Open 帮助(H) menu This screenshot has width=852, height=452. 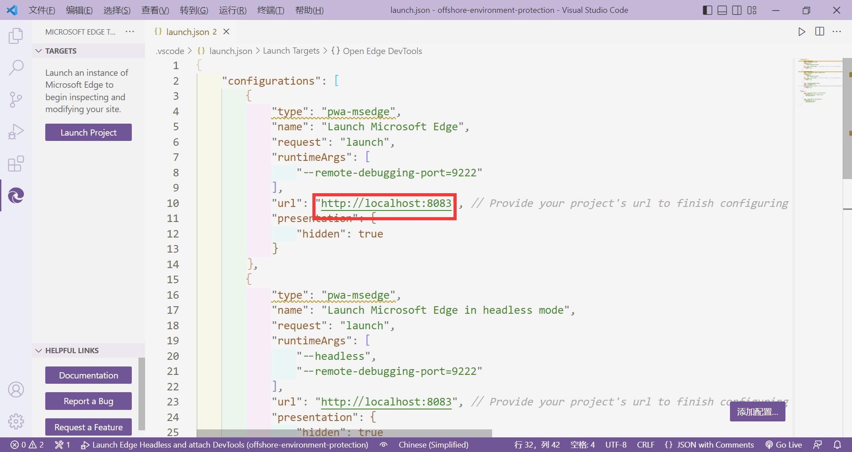point(309,10)
